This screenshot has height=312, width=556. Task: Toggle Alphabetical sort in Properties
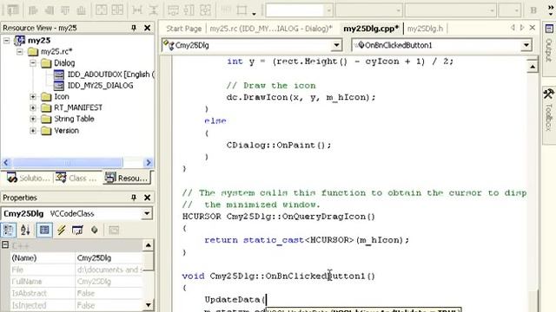25,231
